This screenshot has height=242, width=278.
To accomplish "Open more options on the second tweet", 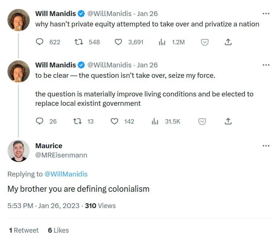I will [266, 65].
